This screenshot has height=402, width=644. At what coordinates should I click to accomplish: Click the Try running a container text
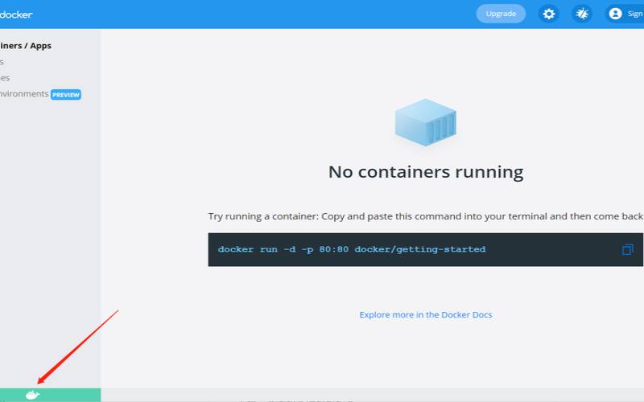coord(425,216)
